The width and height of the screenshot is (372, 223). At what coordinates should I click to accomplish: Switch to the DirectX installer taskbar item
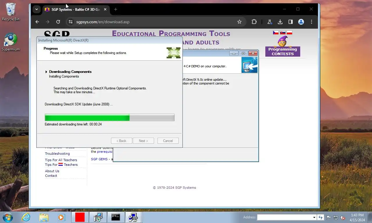pos(133,217)
